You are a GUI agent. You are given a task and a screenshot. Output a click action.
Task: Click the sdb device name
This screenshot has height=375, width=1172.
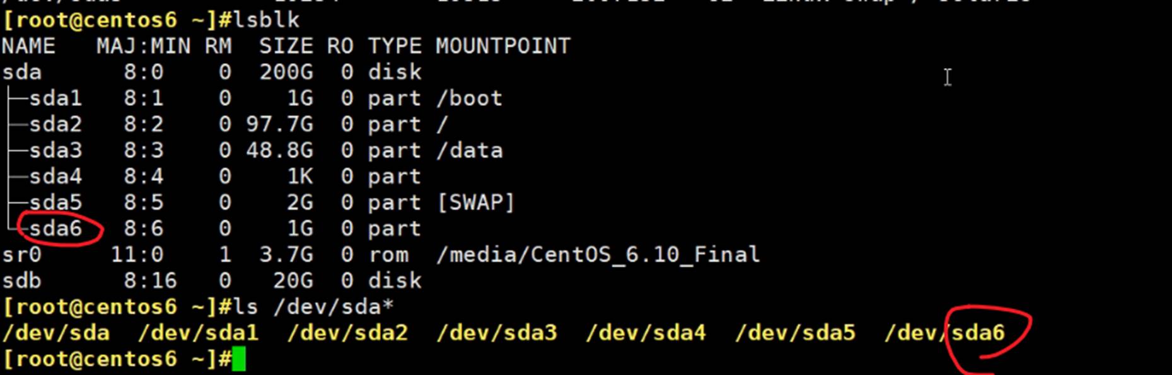click(21, 280)
